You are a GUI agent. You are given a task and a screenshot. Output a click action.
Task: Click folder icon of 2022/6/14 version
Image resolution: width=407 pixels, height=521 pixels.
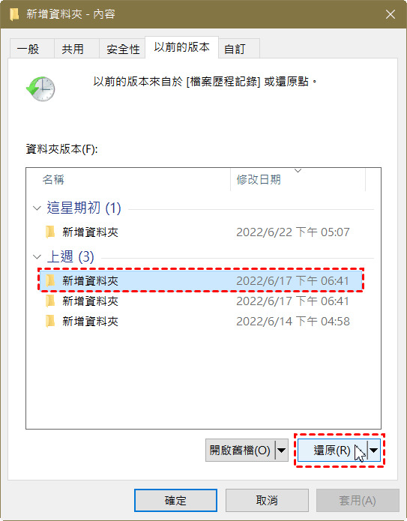coord(49,321)
